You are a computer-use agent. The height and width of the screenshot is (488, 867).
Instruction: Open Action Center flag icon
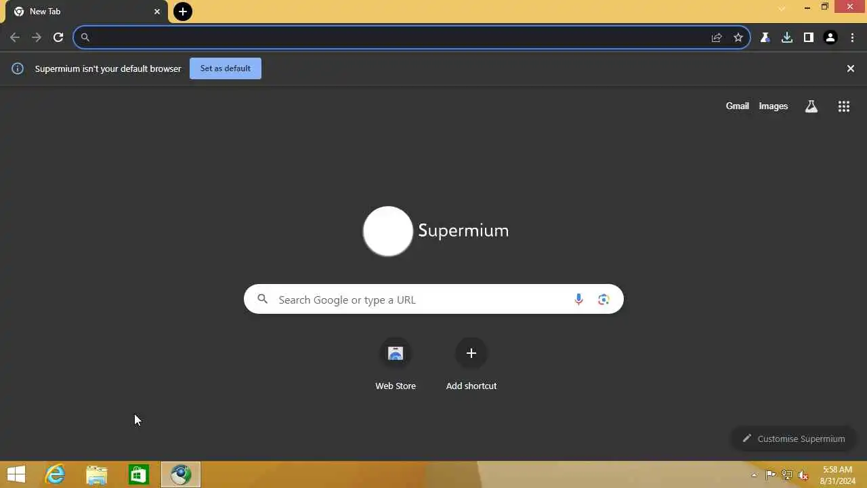pyautogui.click(x=771, y=475)
